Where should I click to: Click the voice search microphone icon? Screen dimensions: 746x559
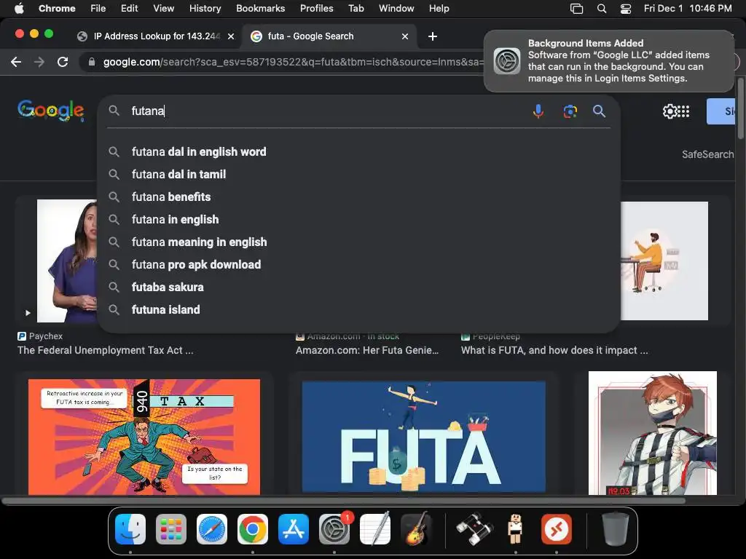coord(538,111)
